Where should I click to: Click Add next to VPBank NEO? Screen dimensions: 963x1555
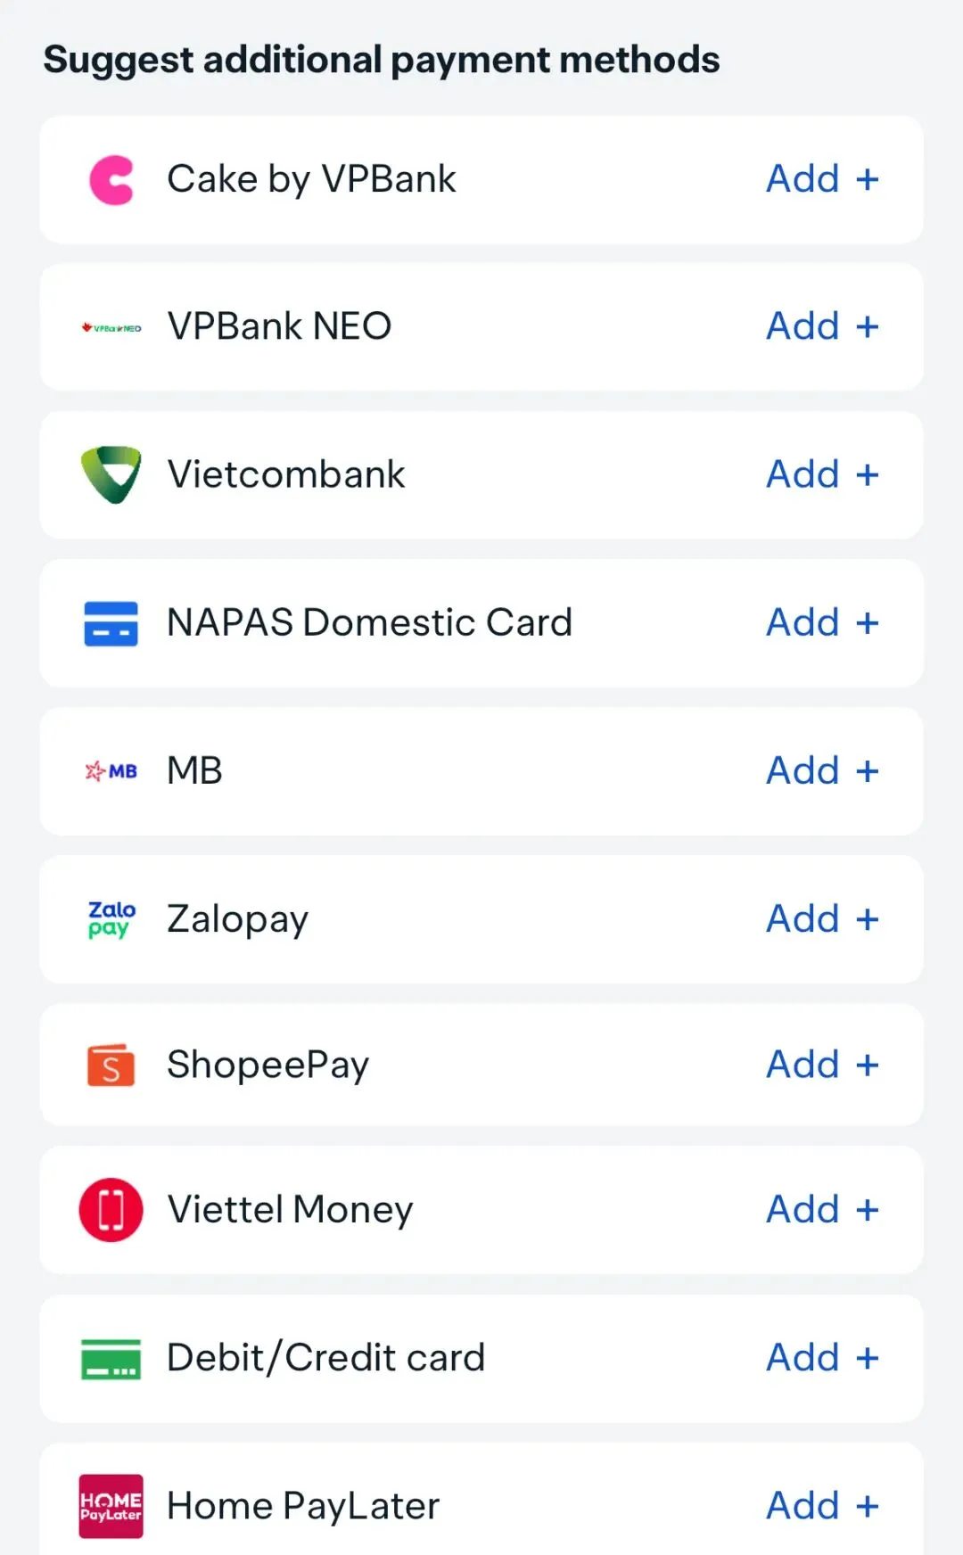point(823,326)
